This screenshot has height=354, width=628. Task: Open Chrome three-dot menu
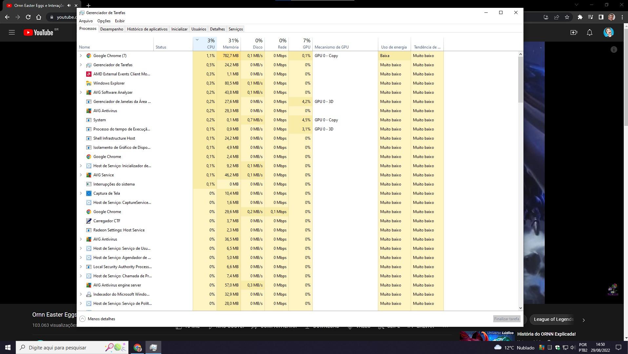pos(622,17)
